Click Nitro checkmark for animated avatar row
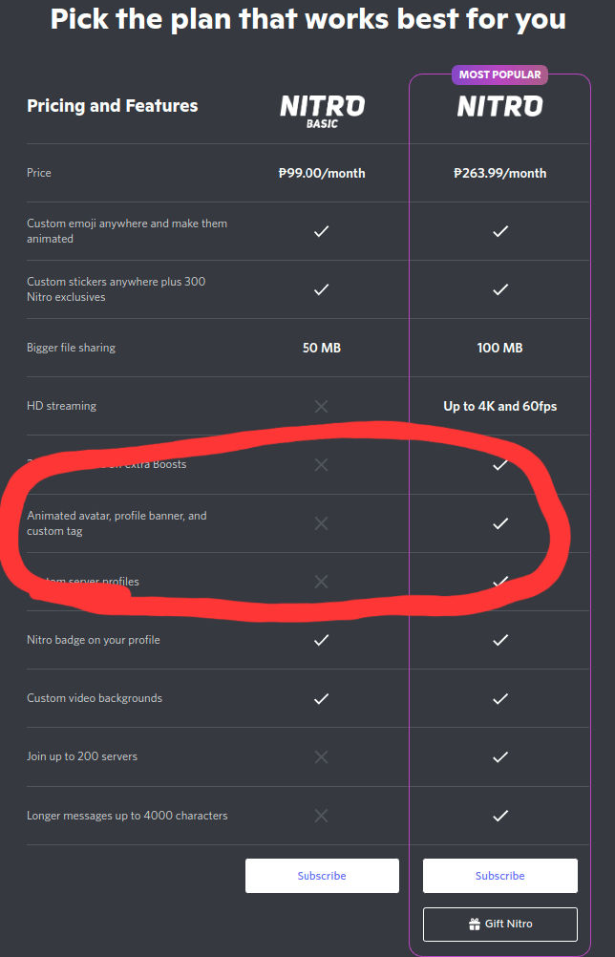The image size is (615, 957). pyautogui.click(x=500, y=523)
